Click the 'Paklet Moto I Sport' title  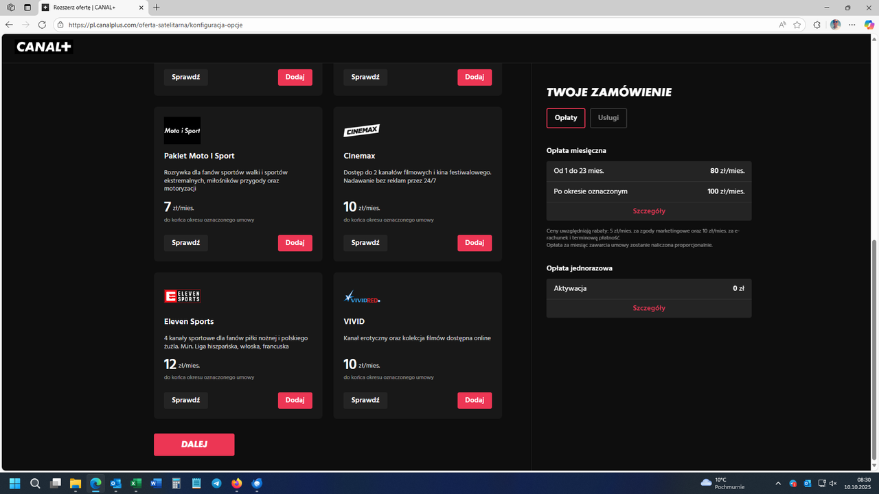199,156
